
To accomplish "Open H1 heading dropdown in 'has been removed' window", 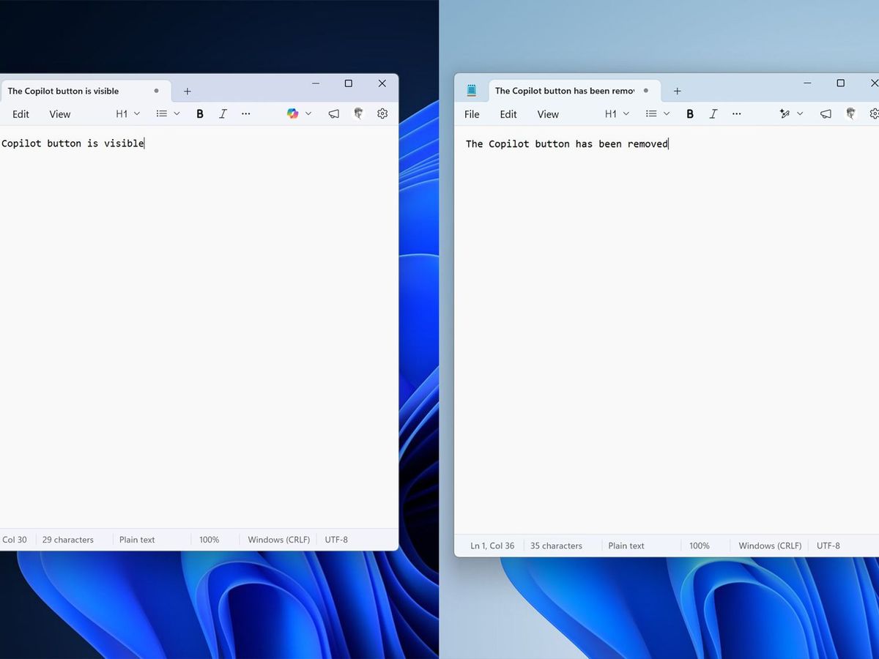I will pos(617,113).
